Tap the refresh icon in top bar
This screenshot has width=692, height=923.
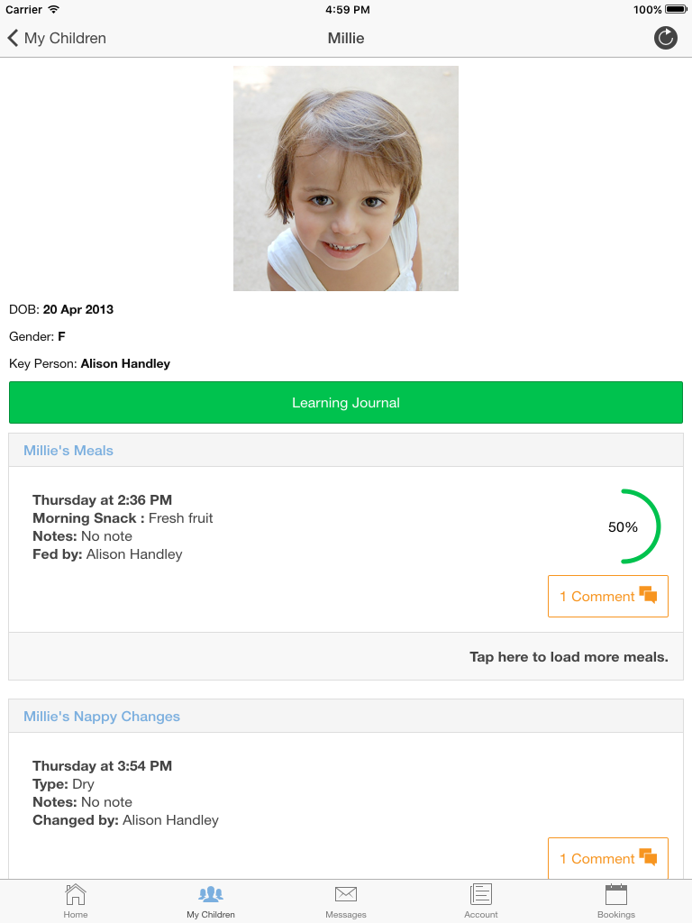[x=665, y=38]
